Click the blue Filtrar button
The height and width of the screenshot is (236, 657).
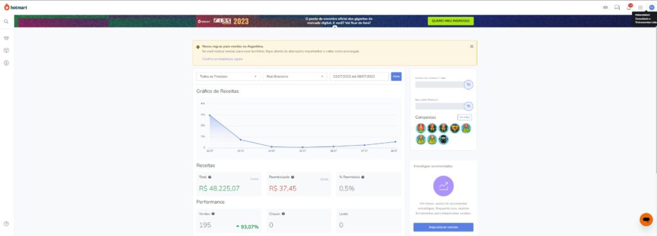tap(397, 76)
